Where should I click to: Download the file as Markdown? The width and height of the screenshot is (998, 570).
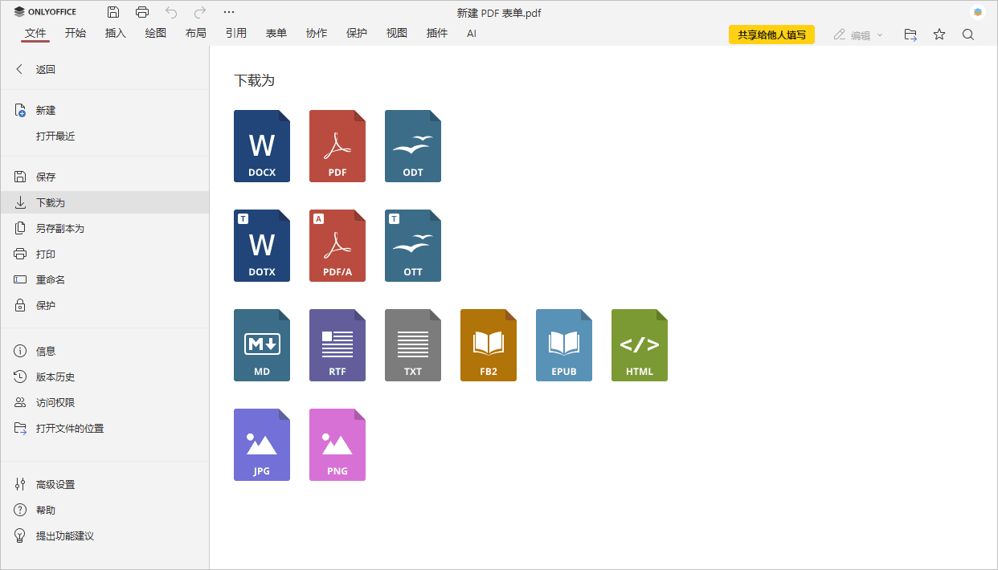[x=261, y=344]
